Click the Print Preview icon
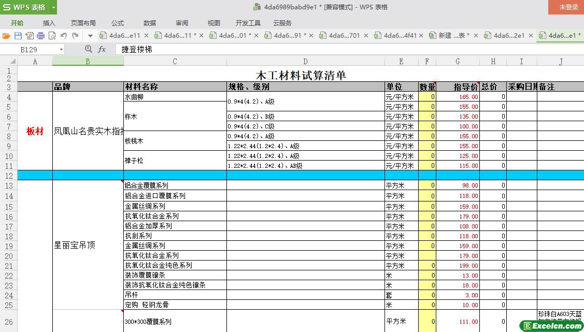Screen dimensions: 584x332 point(52,36)
